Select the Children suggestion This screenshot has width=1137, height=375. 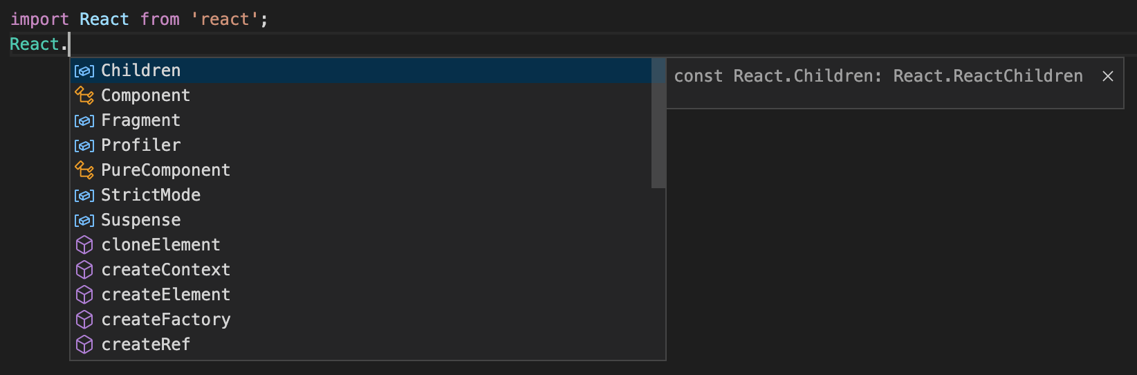tap(141, 71)
